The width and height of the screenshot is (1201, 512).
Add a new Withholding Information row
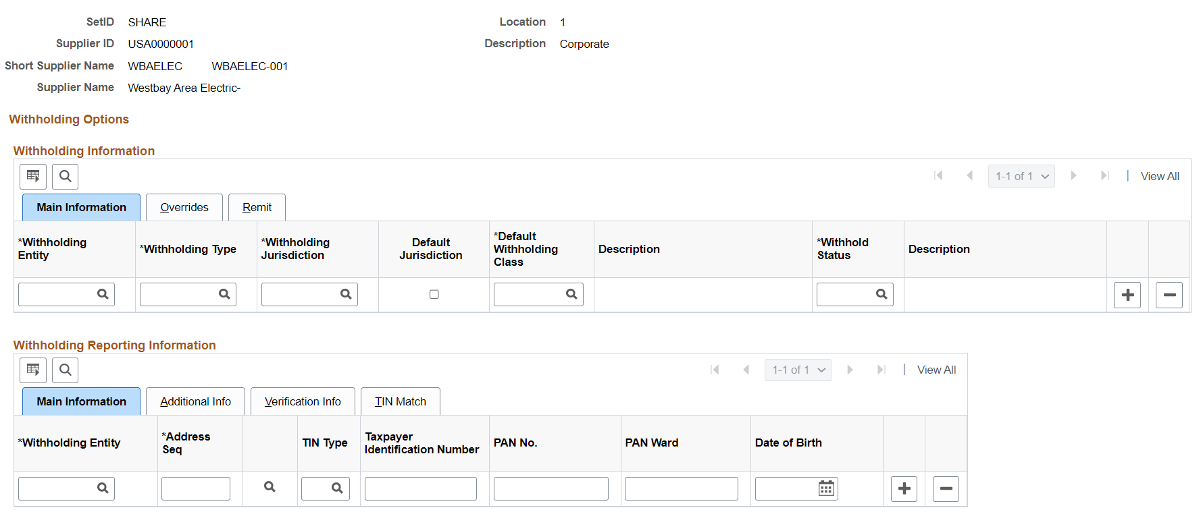point(1127,295)
